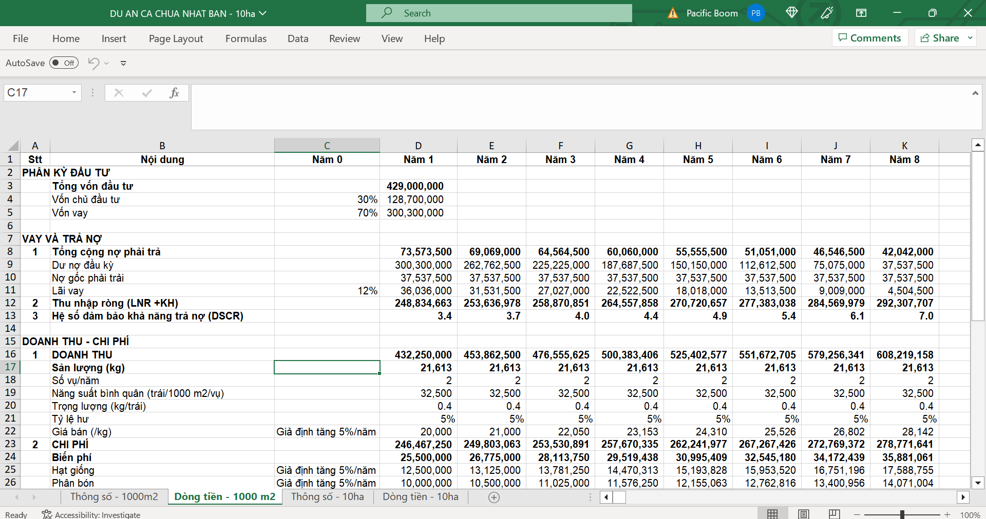
Task: Switch to the Dòng tiền - 10ha sheet
Action: point(420,496)
